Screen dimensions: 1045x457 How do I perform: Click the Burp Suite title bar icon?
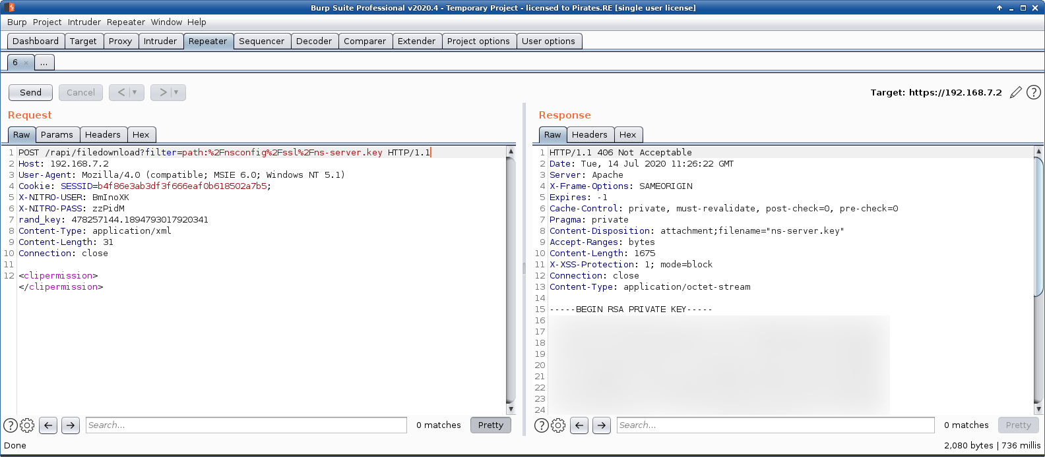[x=11, y=7]
